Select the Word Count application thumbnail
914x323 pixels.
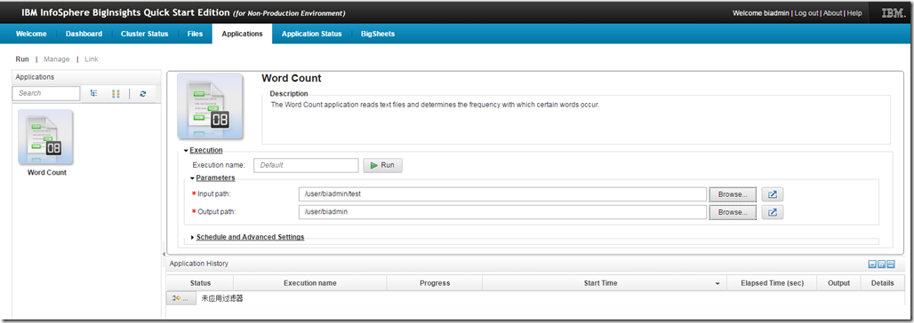click(x=46, y=138)
